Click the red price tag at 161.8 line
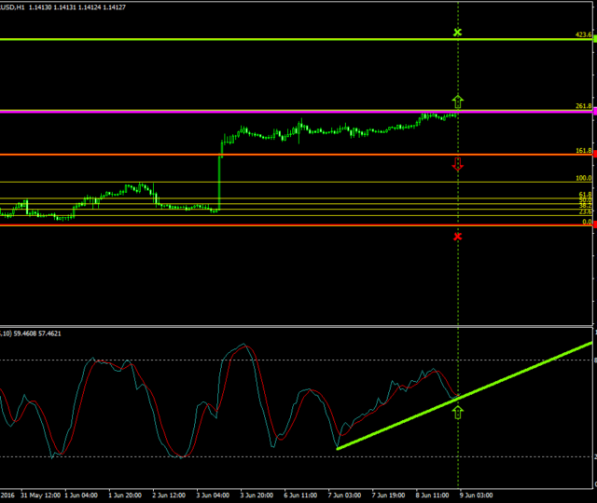The width and height of the screenshot is (597, 503). pos(593,155)
